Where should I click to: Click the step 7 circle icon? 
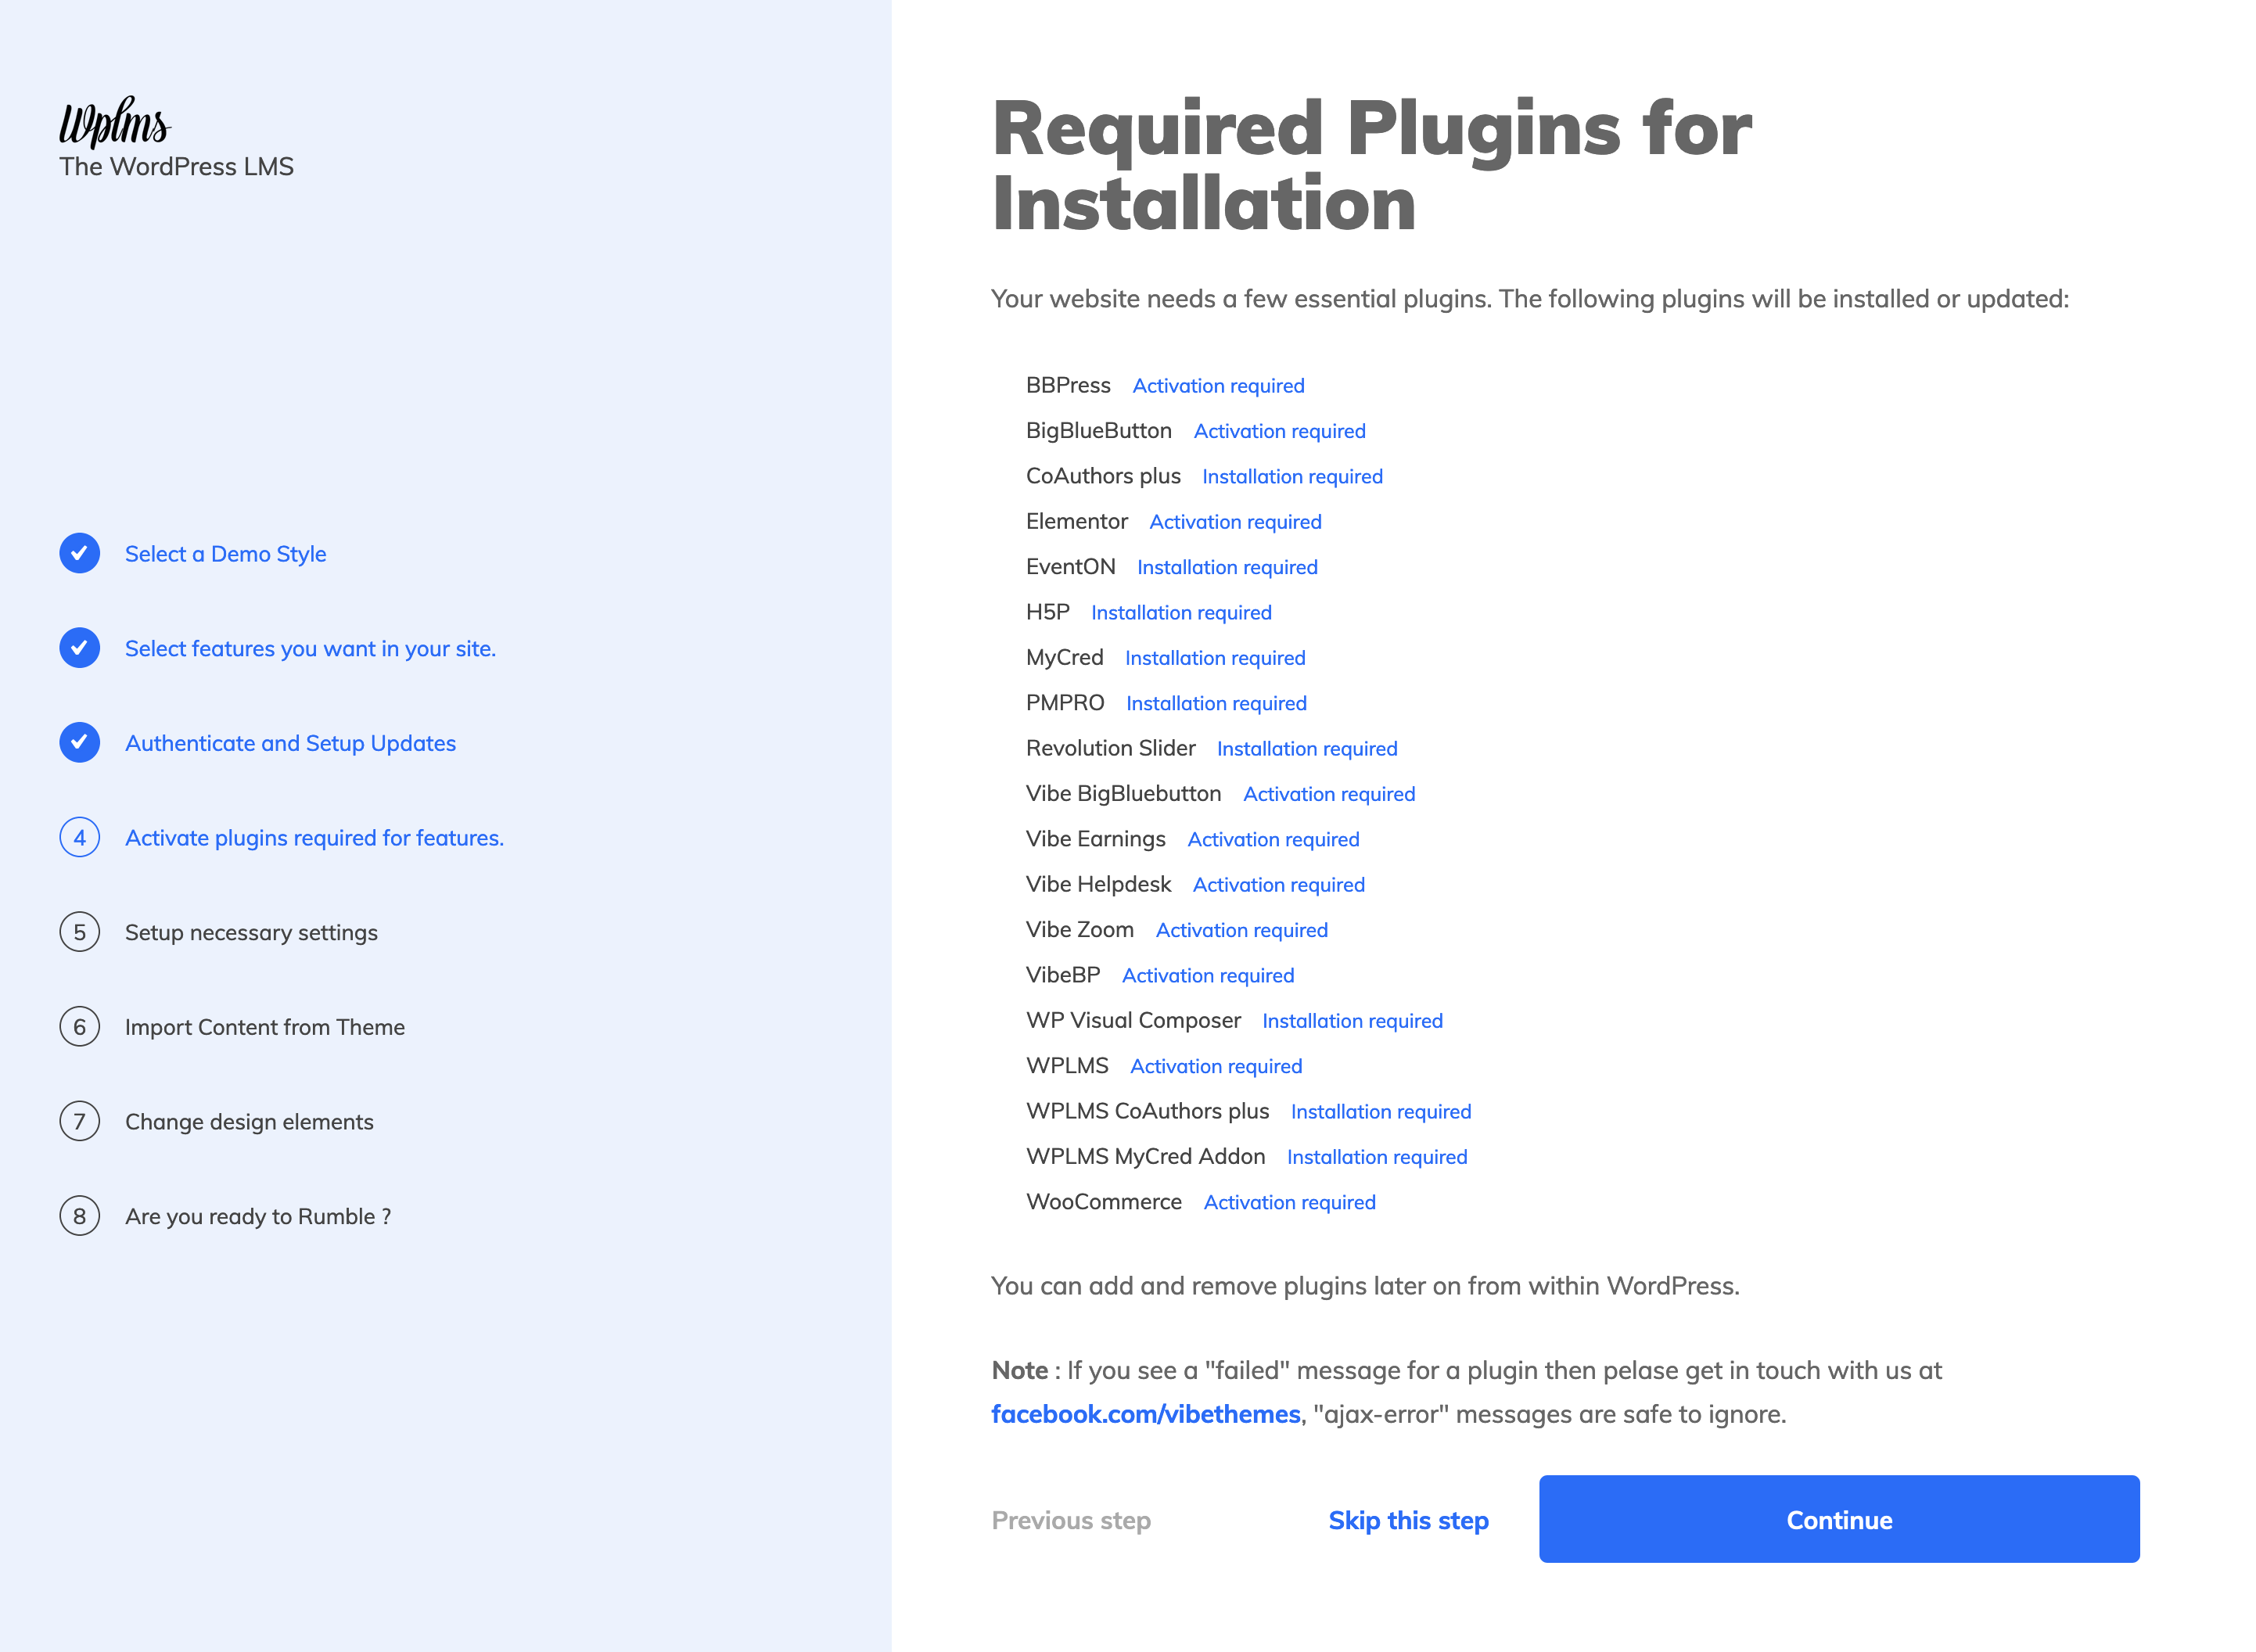pyautogui.click(x=79, y=1121)
